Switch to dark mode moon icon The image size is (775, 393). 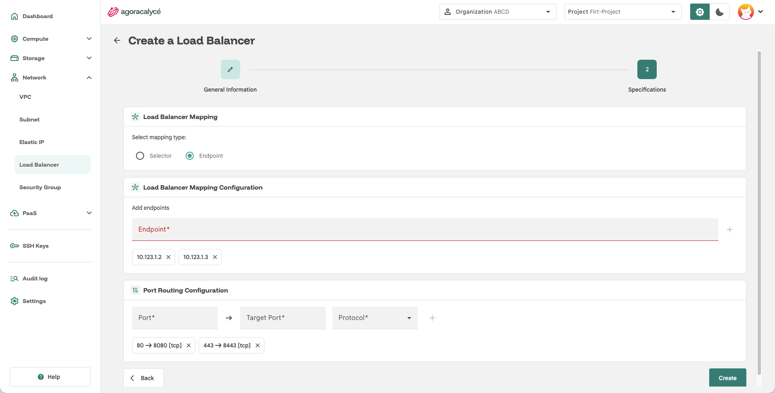(720, 12)
